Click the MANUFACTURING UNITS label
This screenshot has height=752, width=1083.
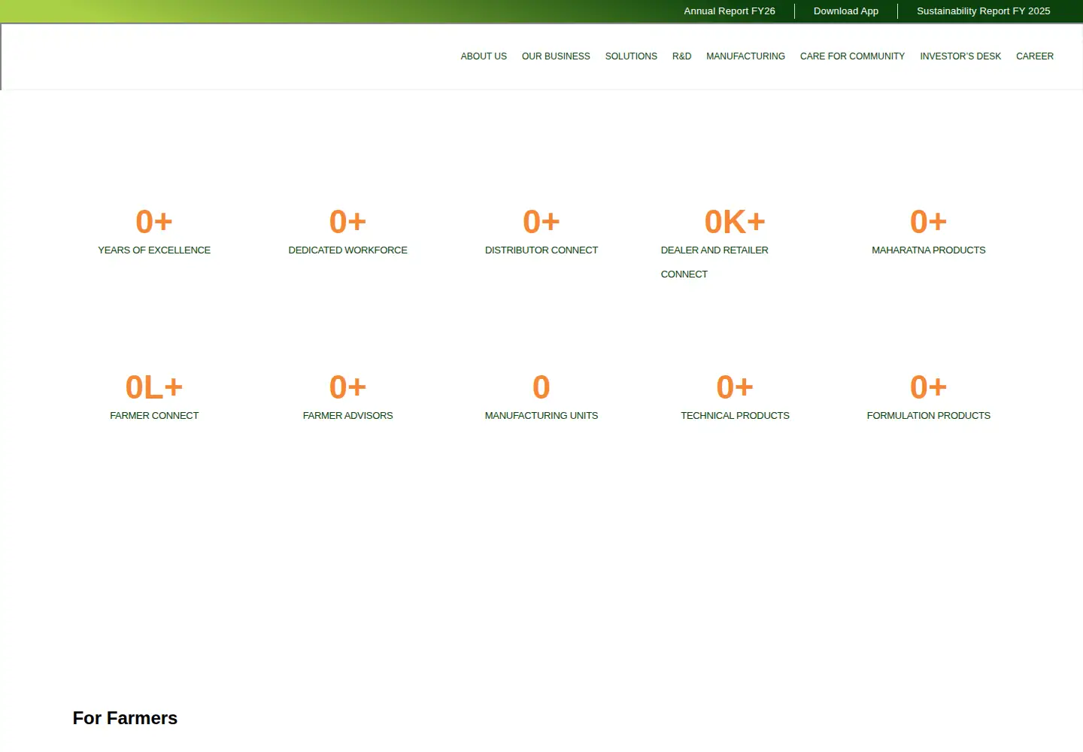coord(541,416)
